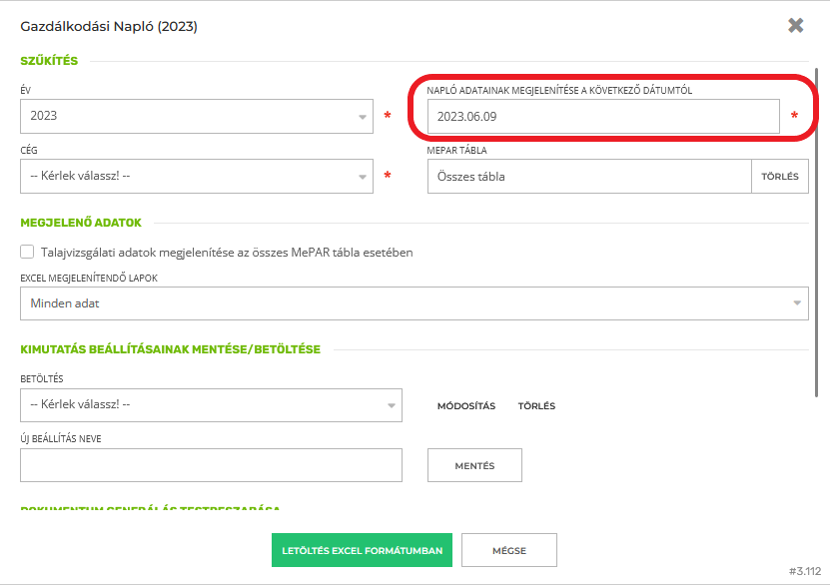Click the MÓDOSÍTÁS button
Viewport: 830px width, 585px height.
tap(466, 406)
